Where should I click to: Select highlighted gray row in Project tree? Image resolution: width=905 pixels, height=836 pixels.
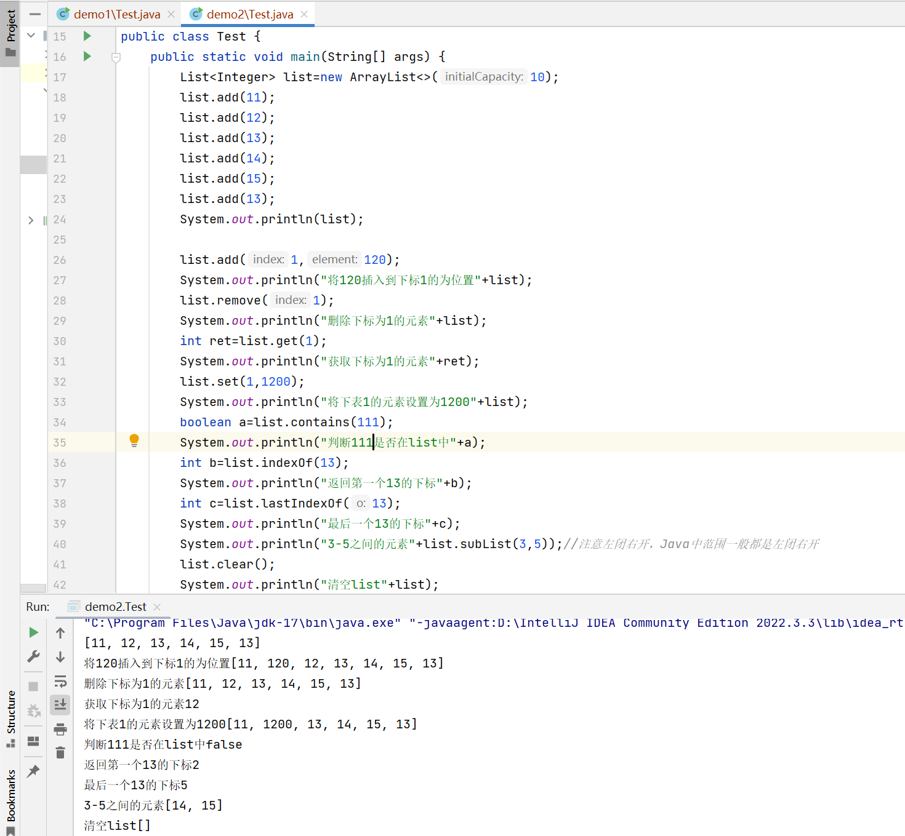pyautogui.click(x=33, y=164)
